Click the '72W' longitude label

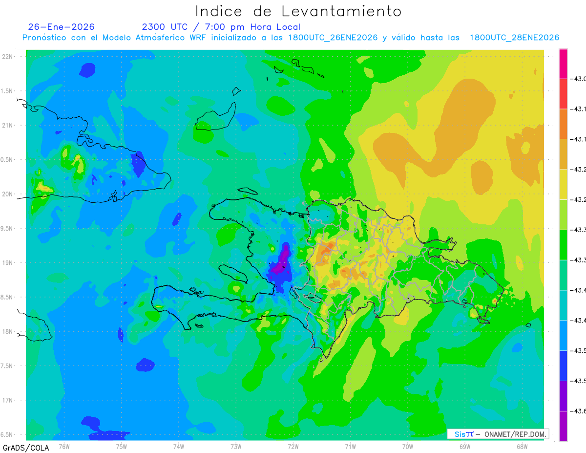[x=293, y=447]
